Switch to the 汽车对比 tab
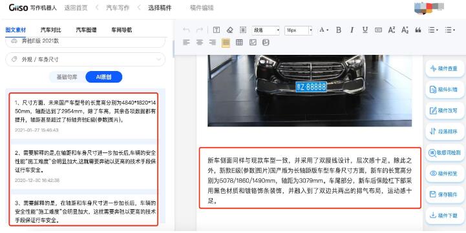This screenshot has width=466, height=233. tap(51, 30)
